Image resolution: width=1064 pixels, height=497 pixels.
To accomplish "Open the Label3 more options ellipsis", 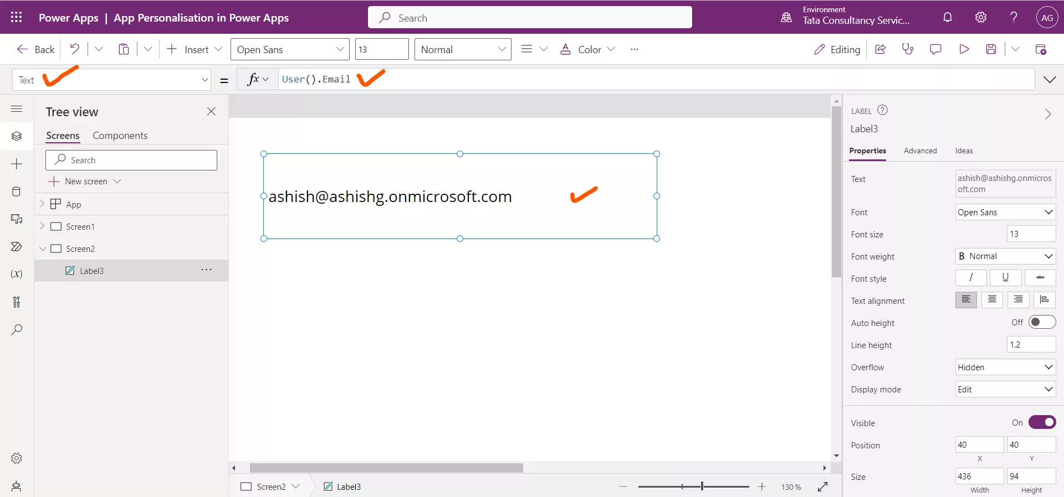I will tap(206, 270).
